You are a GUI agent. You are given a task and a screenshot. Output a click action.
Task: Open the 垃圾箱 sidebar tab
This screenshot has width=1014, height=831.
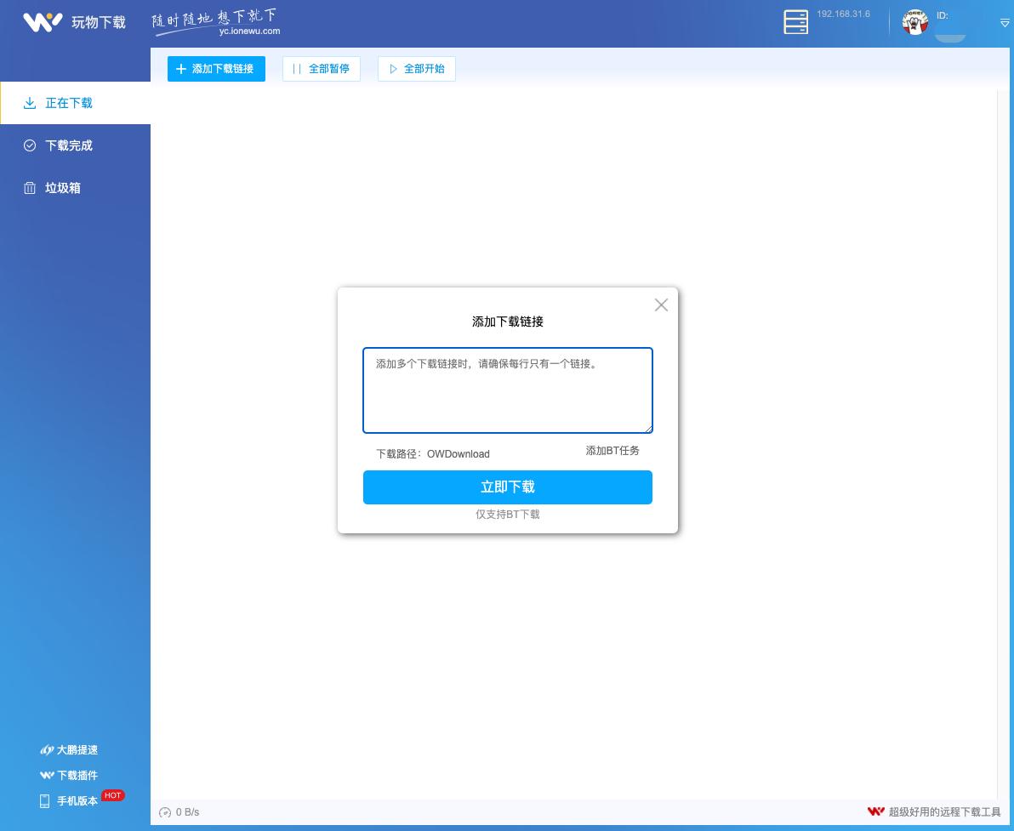point(75,188)
